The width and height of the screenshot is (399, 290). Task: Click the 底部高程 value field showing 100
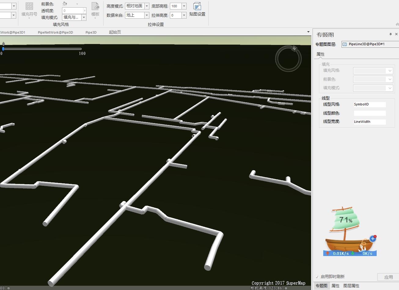point(176,6)
